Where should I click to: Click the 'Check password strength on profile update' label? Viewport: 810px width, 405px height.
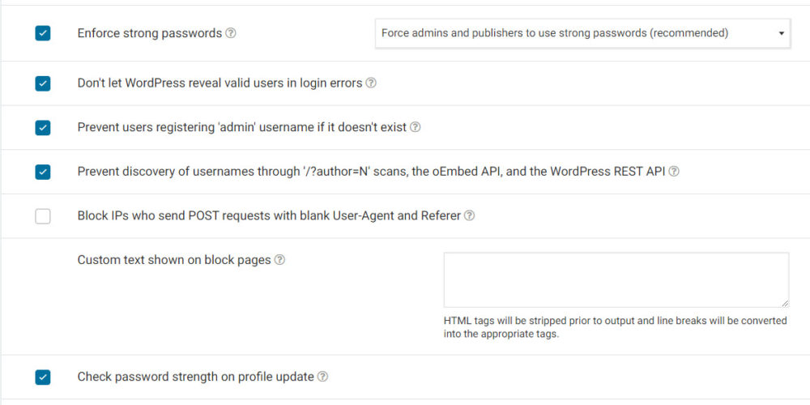[x=195, y=377]
